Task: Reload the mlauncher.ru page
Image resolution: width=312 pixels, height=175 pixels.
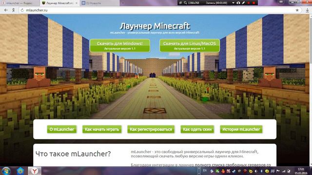Action: pyautogui.click(x=22, y=10)
